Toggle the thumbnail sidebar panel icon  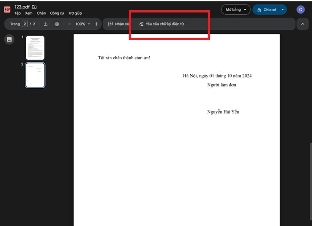pyautogui.click(x=9, y=40)
